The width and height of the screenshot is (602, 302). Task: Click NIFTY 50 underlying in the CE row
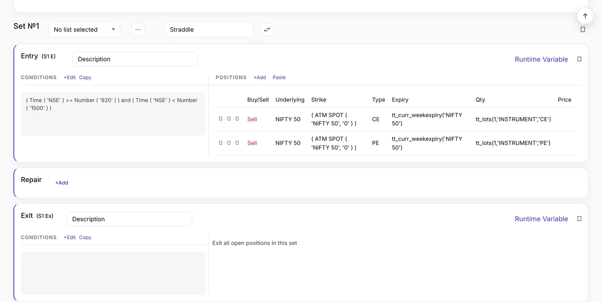(x=288, y=119)
